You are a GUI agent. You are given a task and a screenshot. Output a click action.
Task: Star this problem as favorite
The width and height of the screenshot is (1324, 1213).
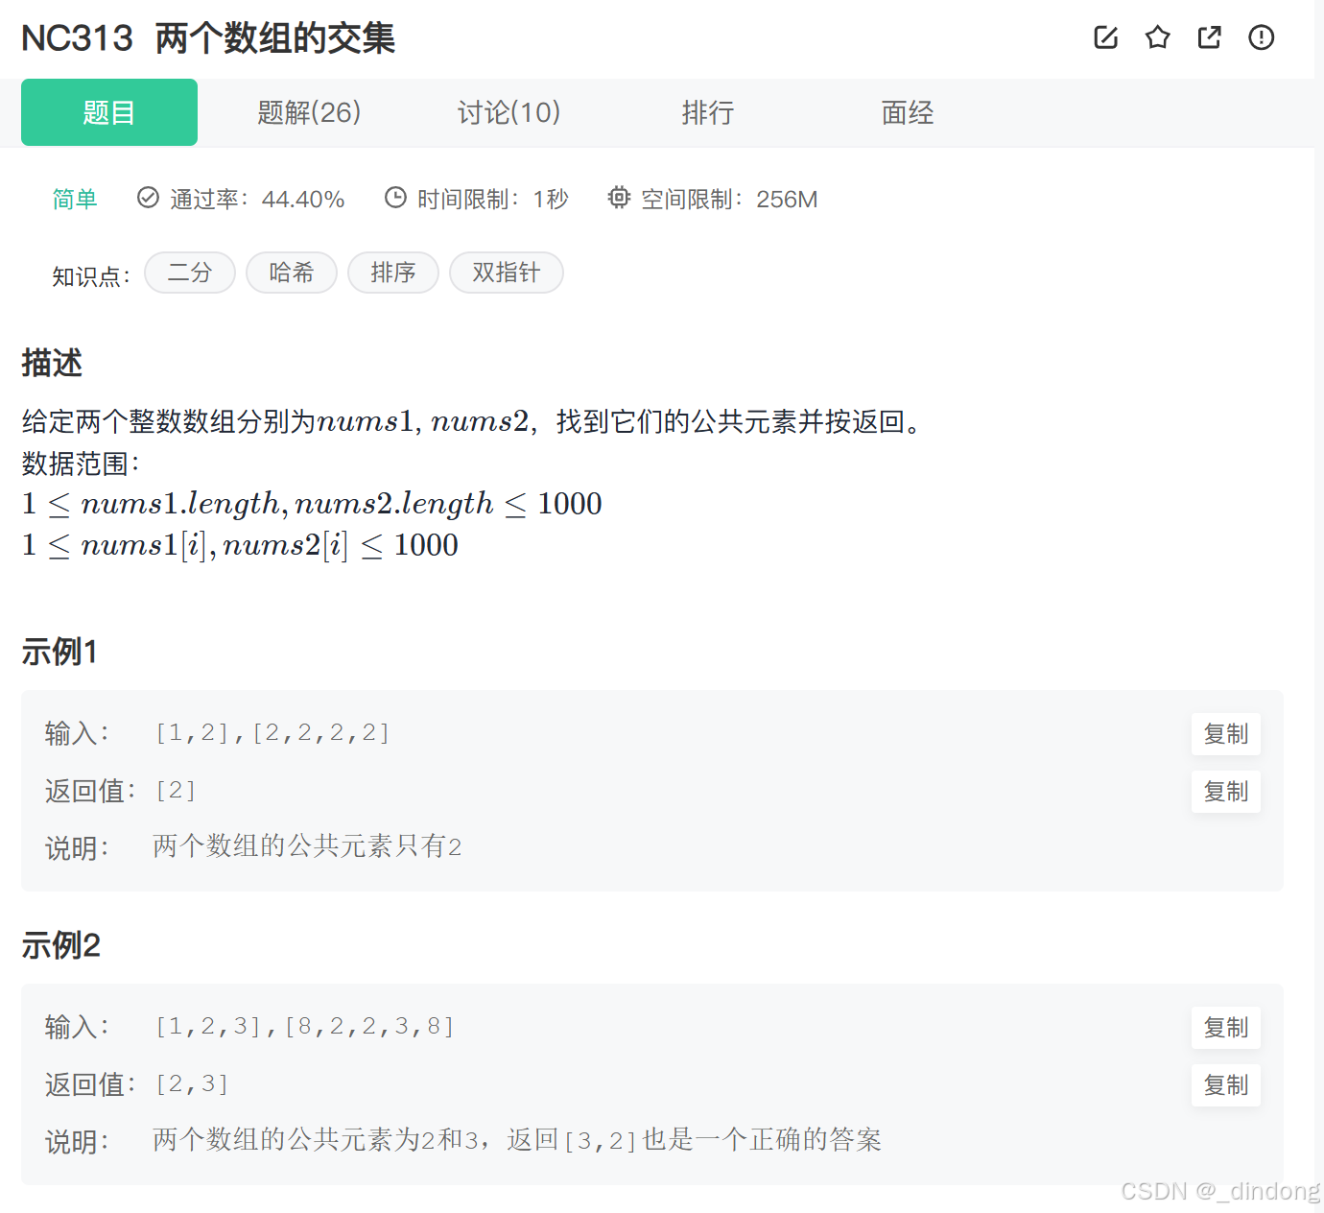1157,37
